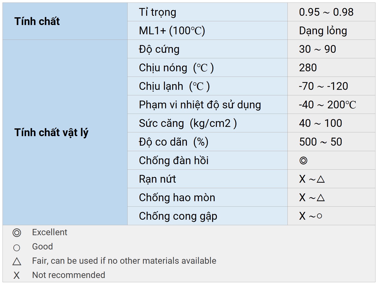Image resolution: width=377 pixels, height=284 pixels.
Task: Select the Tính chất vật lý header cell
Action: 51,133
